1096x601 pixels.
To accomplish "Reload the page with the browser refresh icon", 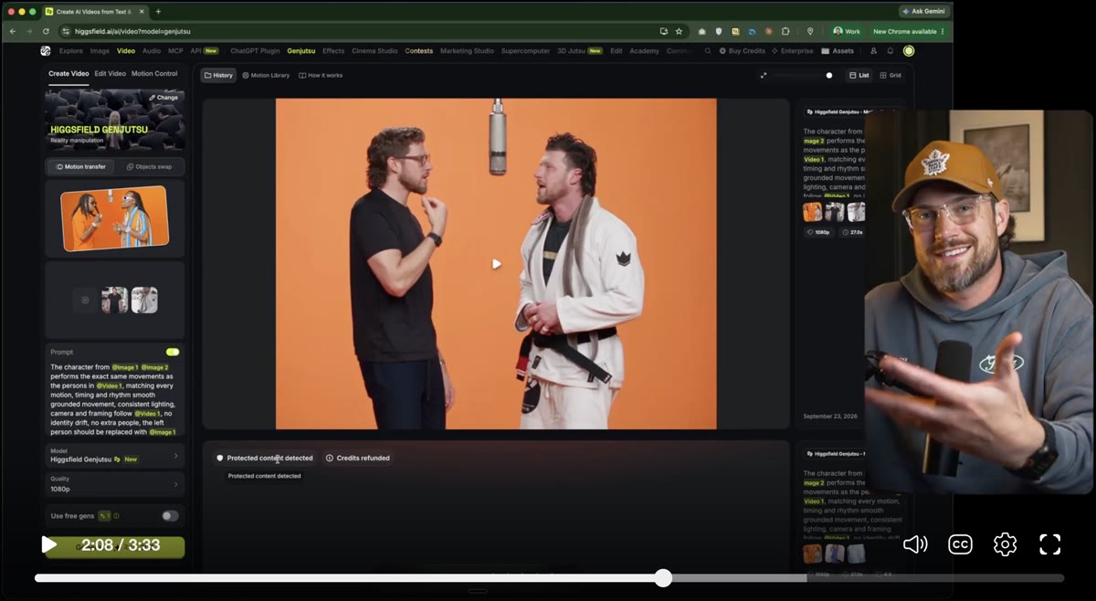I will 46,31.
